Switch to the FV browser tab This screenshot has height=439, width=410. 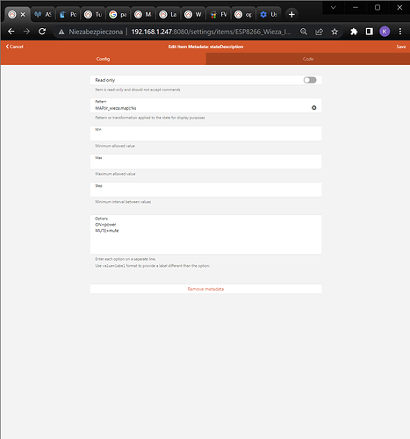[x=219, y=14]
